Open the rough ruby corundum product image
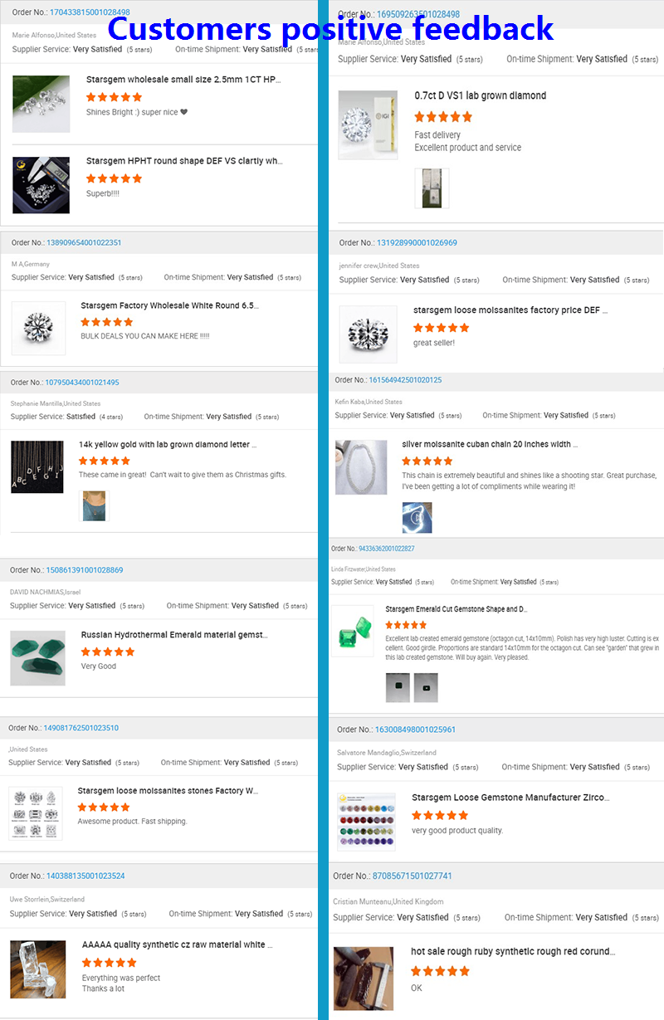664x1020 pixels. coord(364,979)
